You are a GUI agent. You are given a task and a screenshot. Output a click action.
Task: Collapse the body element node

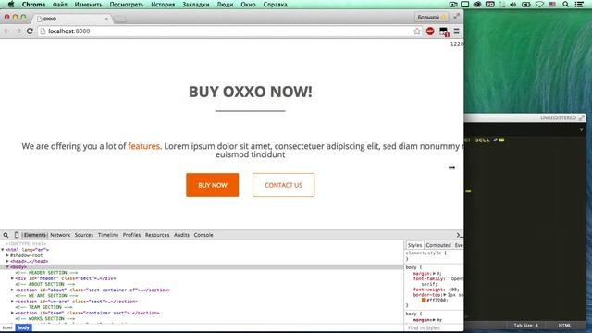(x=7, y=267)
